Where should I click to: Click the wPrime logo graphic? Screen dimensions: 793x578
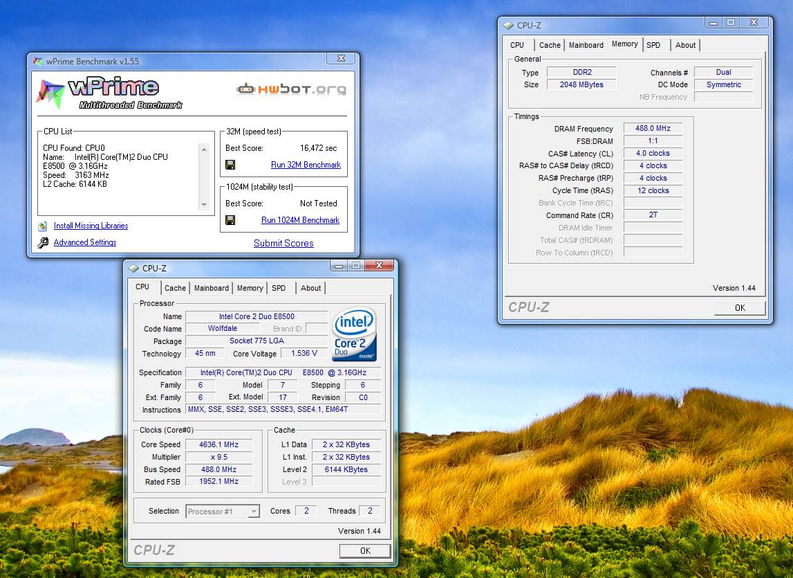109,93
